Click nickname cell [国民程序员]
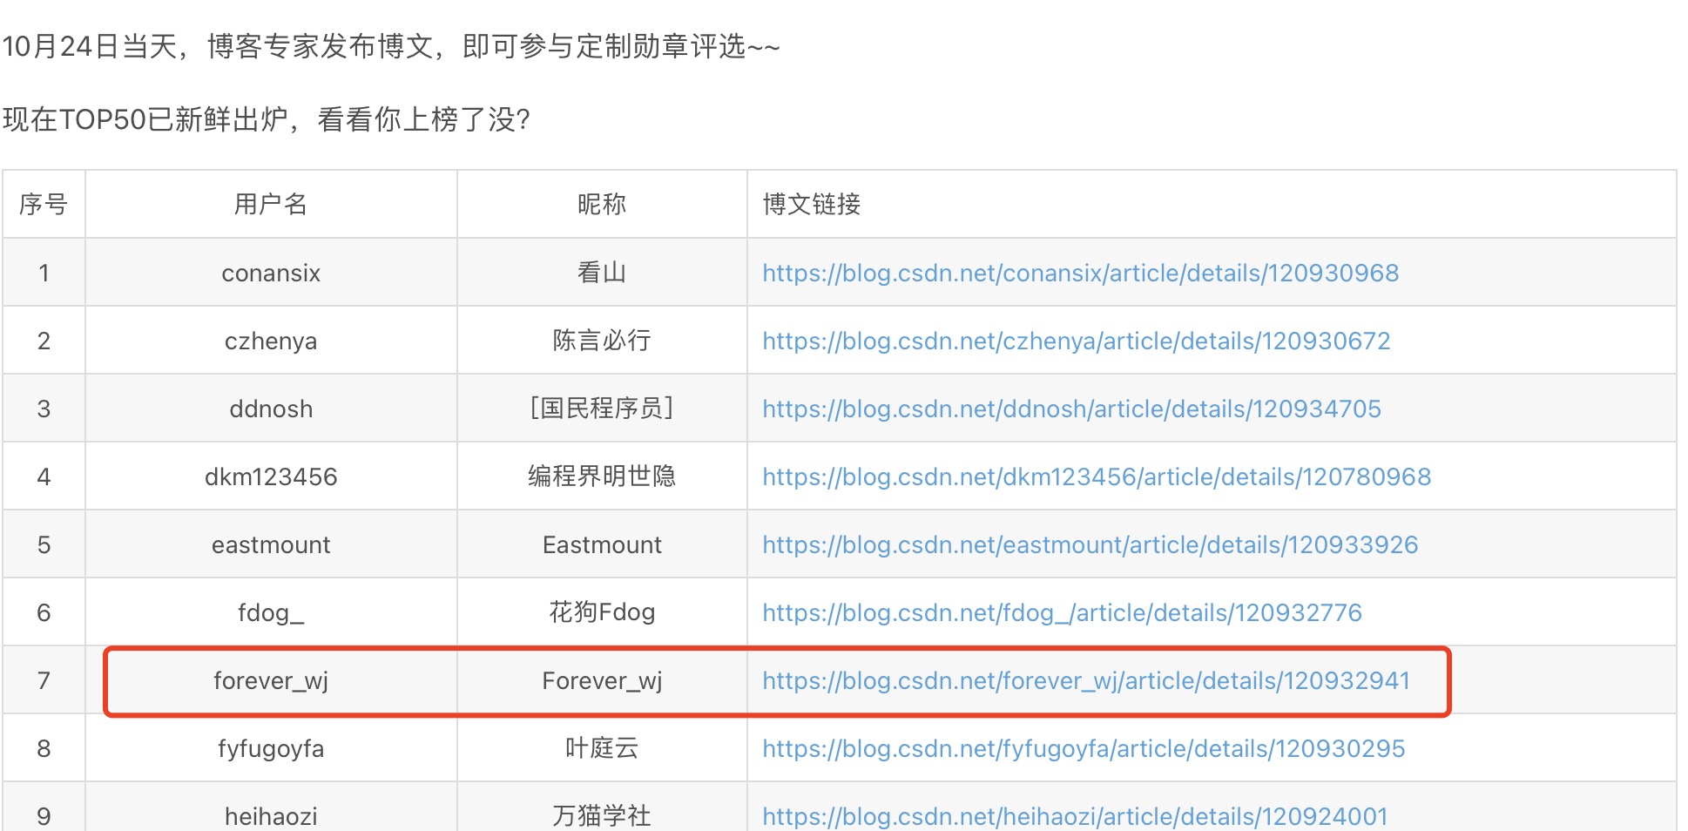The height and width of the screenshot is (831, 1688). tap(602, 409)
